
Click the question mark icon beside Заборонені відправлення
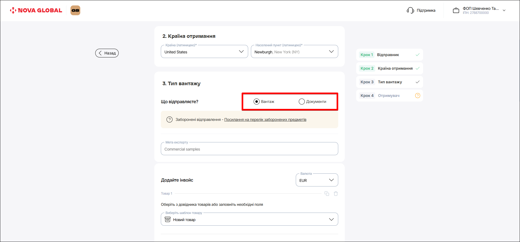(170, 120)
